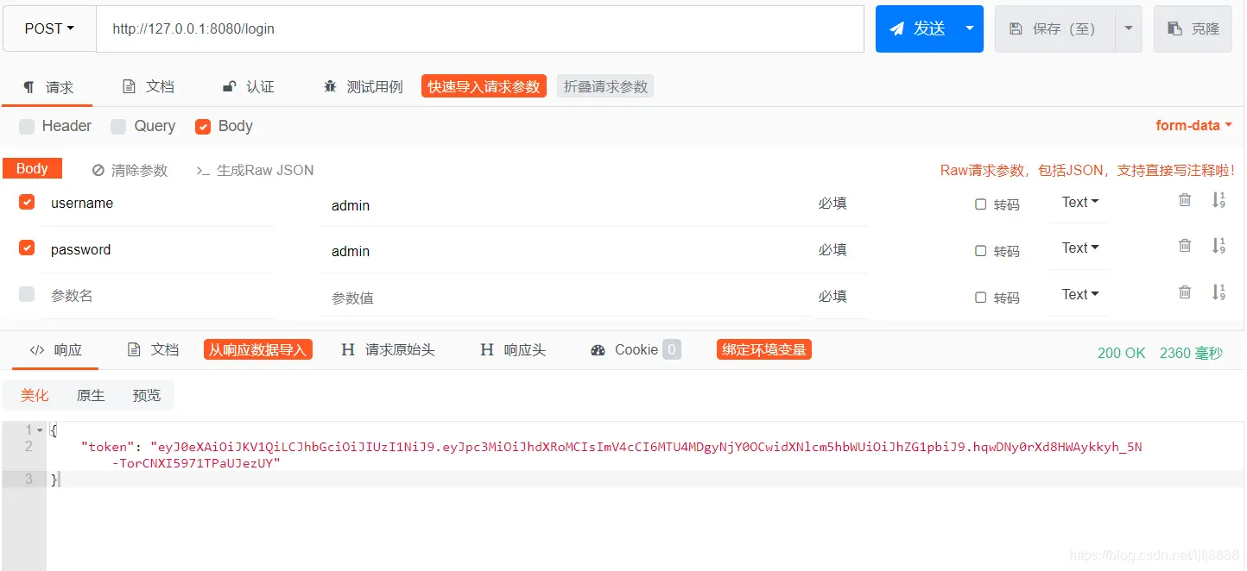Delete the username parameter via trash icon
The height and width of the screenshot is (571, 1247).
coord(1185,199)
